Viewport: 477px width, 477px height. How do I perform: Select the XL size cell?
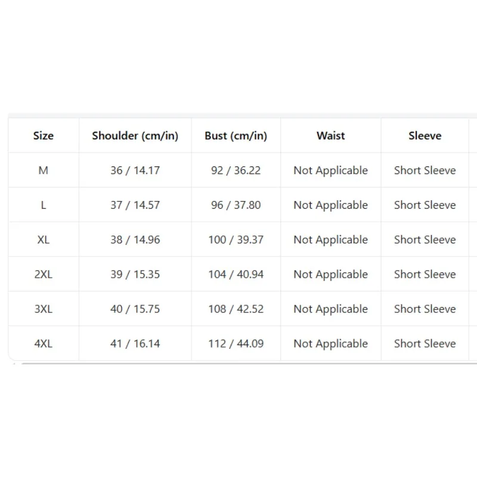tap(44, 240)
